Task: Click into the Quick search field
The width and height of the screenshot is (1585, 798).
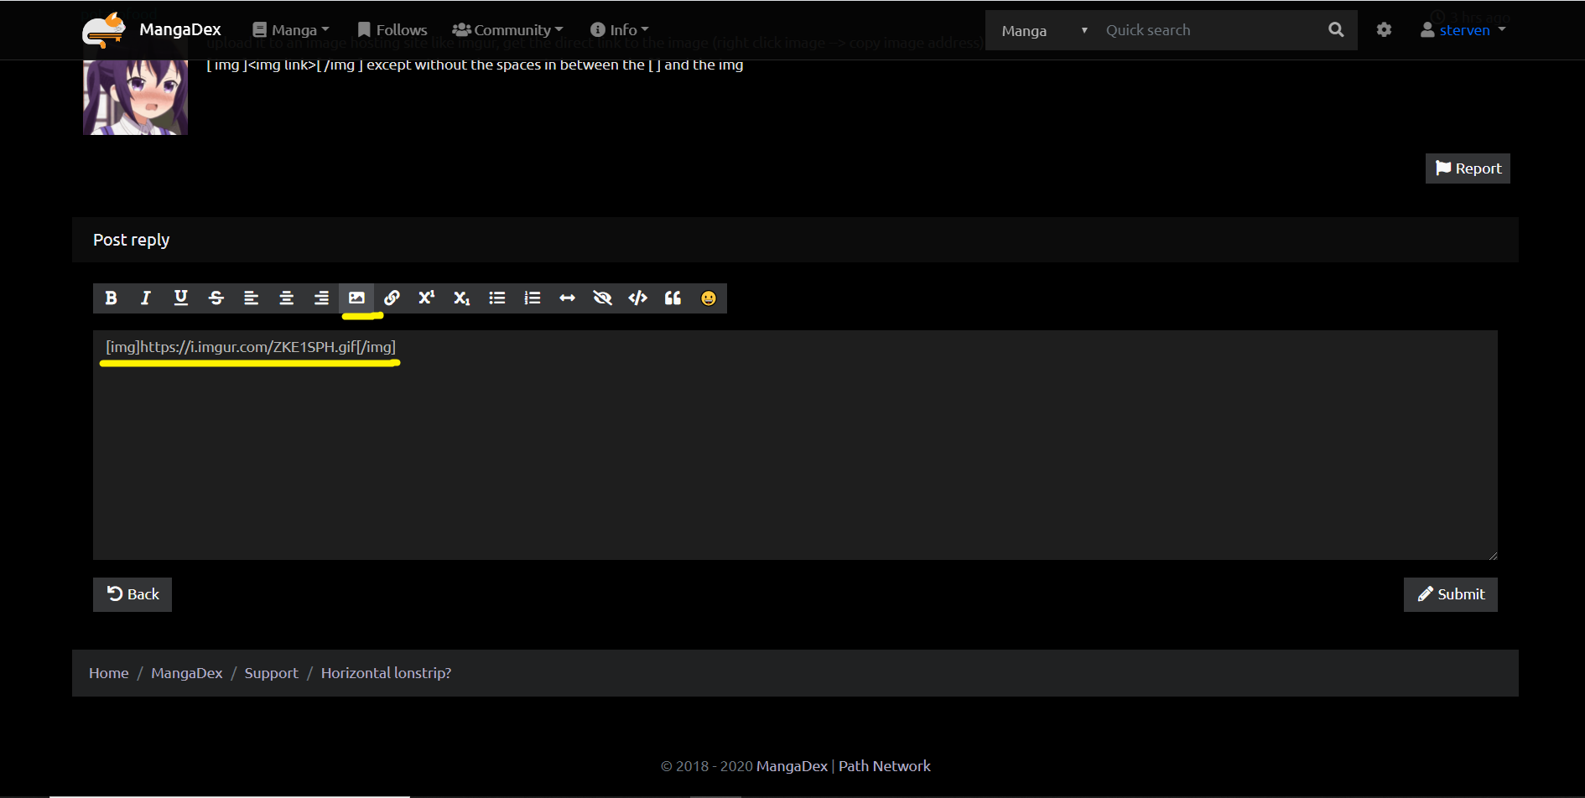Action: pyautogui.click(x=1208, y=30)
